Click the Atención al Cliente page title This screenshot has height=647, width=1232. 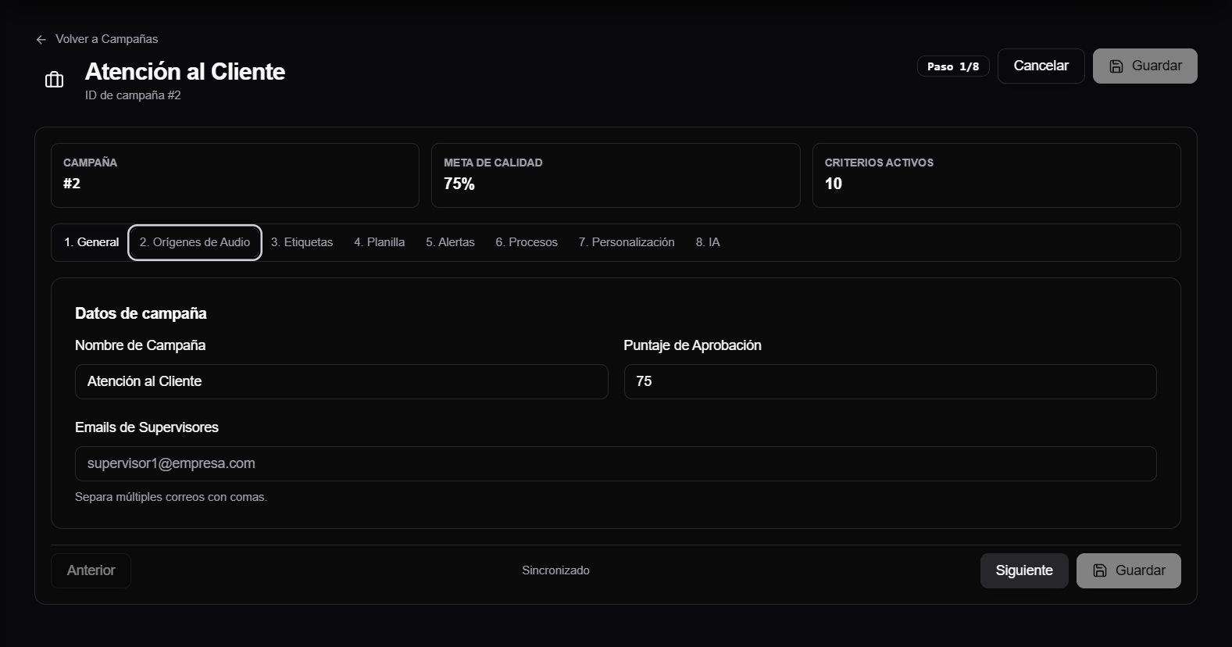185,72
